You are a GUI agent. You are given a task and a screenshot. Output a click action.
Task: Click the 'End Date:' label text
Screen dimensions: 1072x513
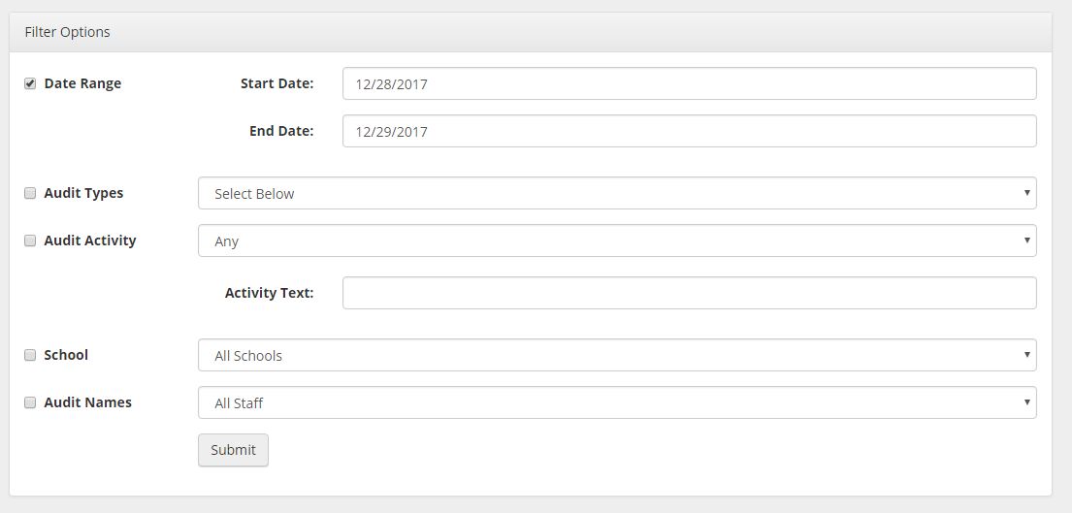pos(281,131)
